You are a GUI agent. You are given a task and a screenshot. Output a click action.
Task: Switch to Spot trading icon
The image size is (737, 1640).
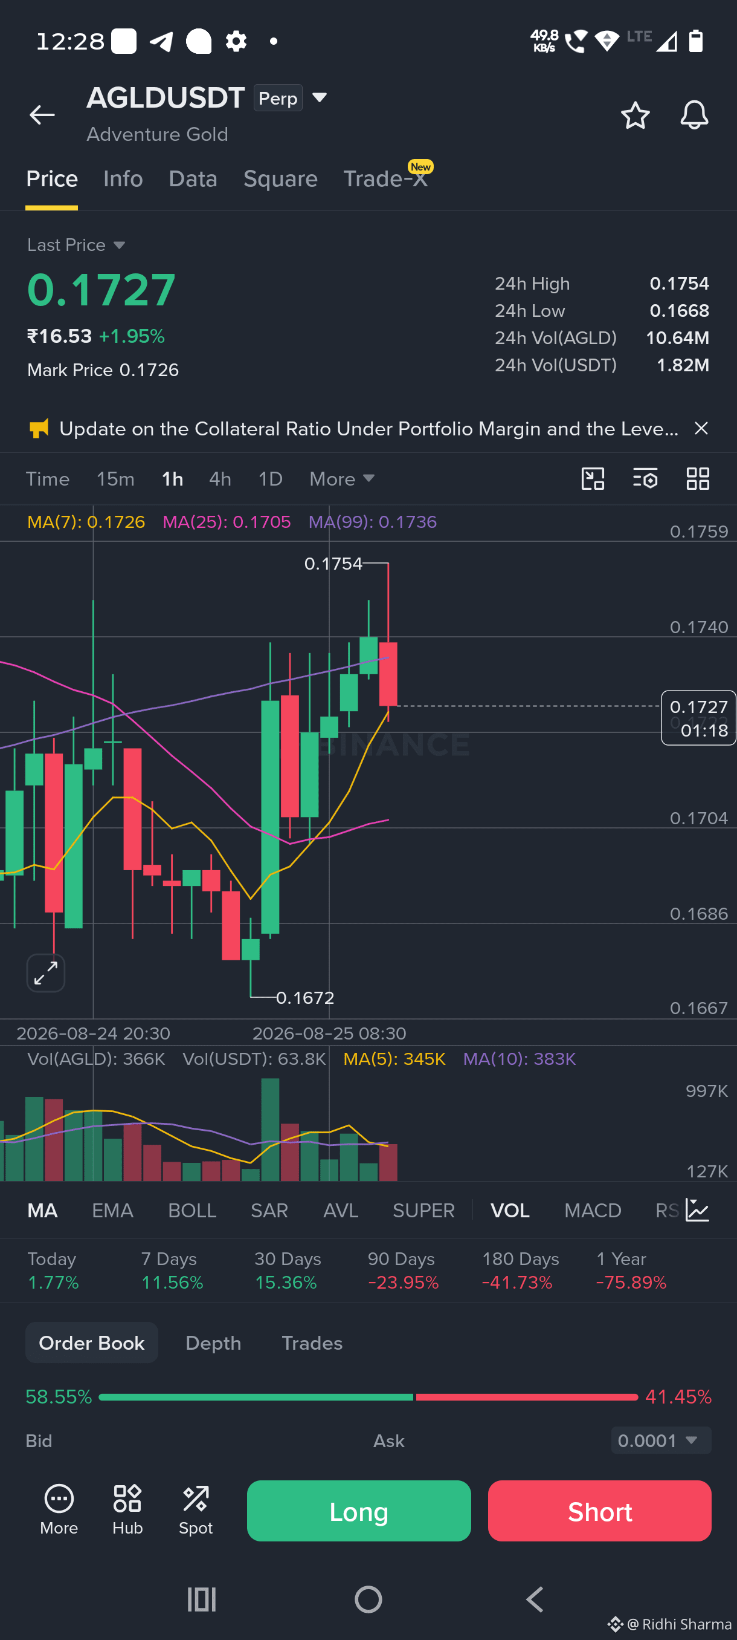[x=195, y=1510]
